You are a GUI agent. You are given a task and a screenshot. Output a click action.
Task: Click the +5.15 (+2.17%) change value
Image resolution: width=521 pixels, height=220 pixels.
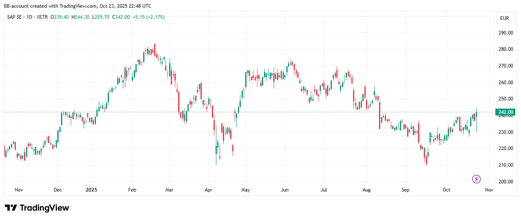tap(148, 17)
